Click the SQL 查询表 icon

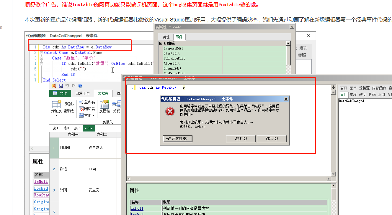pos(69,104)
